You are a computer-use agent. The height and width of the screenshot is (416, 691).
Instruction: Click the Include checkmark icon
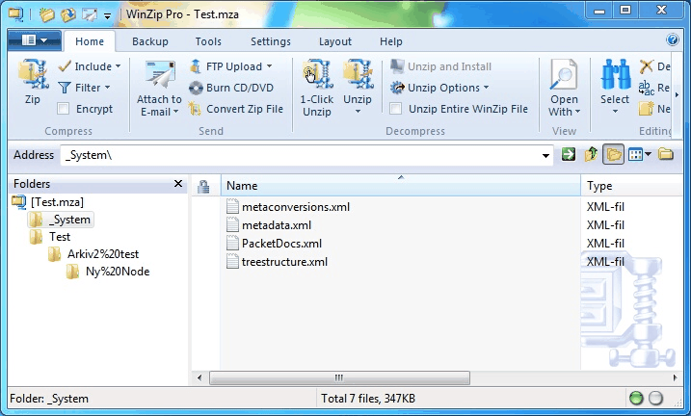tap(65, 66)
